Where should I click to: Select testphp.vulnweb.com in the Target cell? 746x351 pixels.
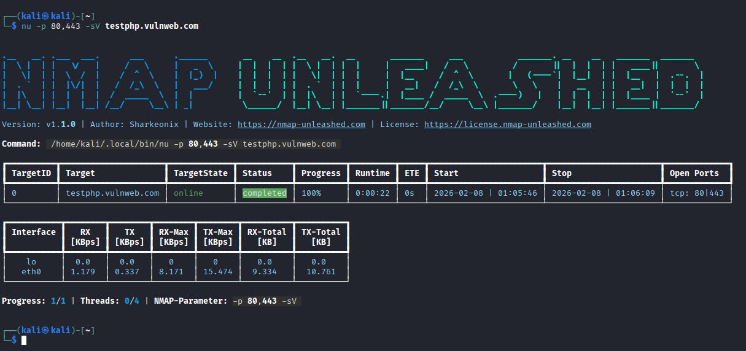(x=112, y=193)
